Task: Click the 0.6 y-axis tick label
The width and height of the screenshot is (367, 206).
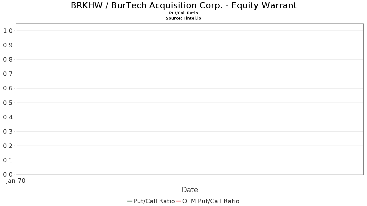Action: click(8, 88)
